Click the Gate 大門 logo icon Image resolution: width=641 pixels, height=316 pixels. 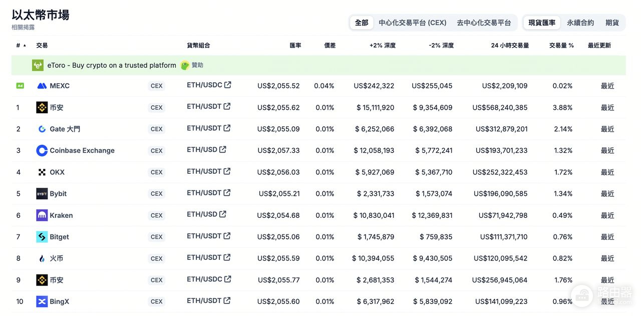point(42,129)
